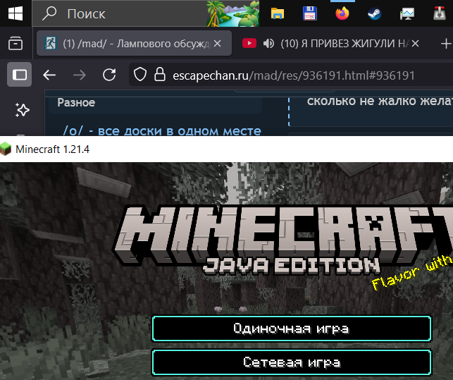Image resolution: width=453 pixels, height=380 pixels.
Task: Click the palm tree search highlight image
Action: pyautogui.click(x=233, y=13)
